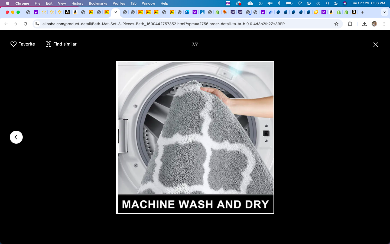Open Control Center in menu bar
The image size is (390, 244).
pyautogui.click(x=336, y=3)
